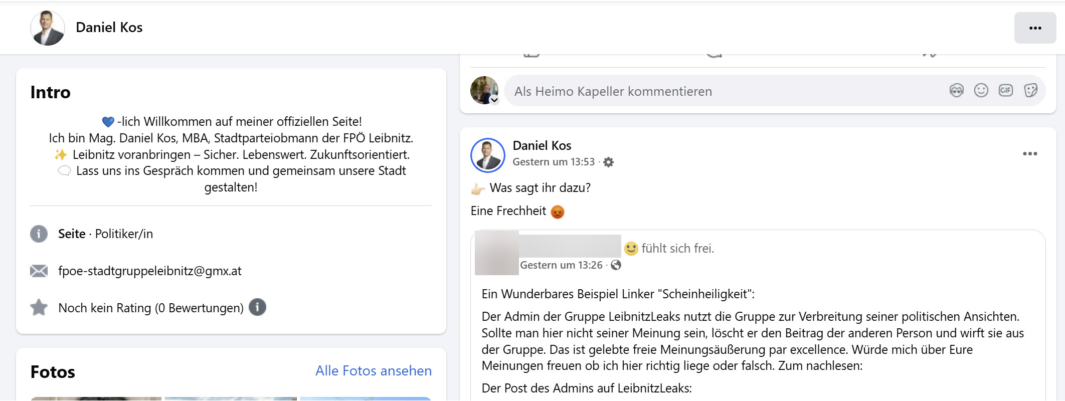1065x401 pixels.
Task: Open the page options three-dot menu
Action: [x=1035, y=28]
